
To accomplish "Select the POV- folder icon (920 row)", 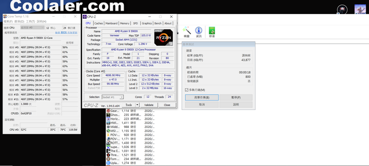I will 108,135.
